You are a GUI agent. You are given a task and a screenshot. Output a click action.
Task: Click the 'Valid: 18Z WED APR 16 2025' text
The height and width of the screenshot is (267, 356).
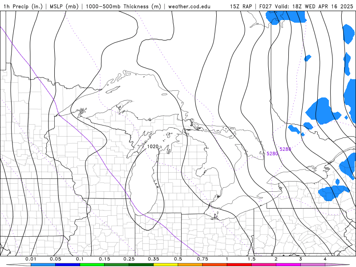pyautogui.click(x=314, y=6)
